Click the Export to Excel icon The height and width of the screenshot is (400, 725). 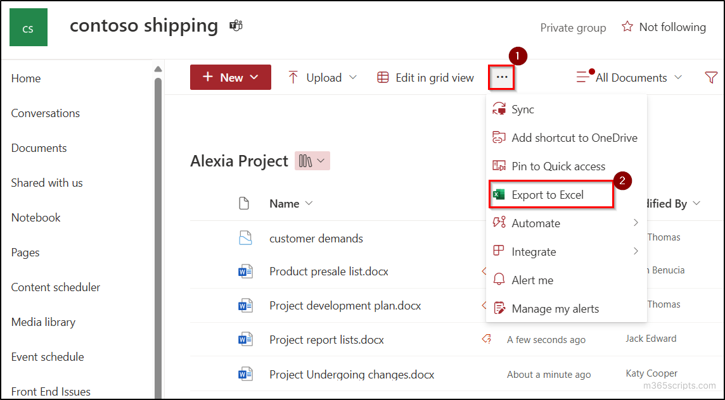(x=499, y=194)
